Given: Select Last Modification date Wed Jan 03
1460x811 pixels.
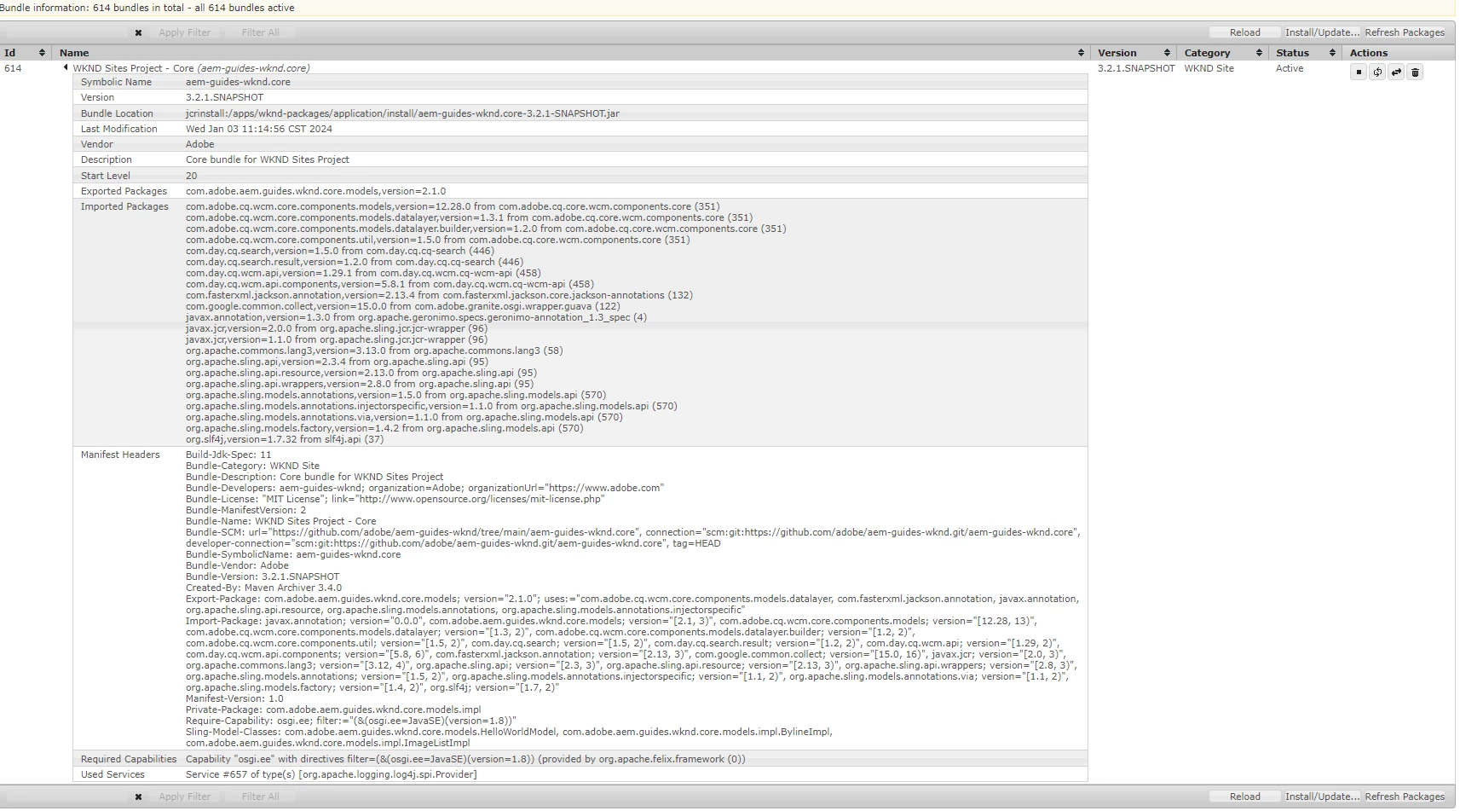Looking at the screenshot, I should click(259, 129).
